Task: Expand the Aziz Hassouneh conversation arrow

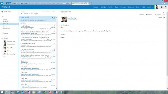Action: (20, 33)
